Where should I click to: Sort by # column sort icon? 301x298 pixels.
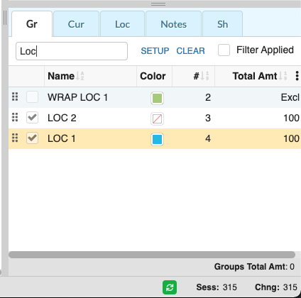(x=204, y=76)
